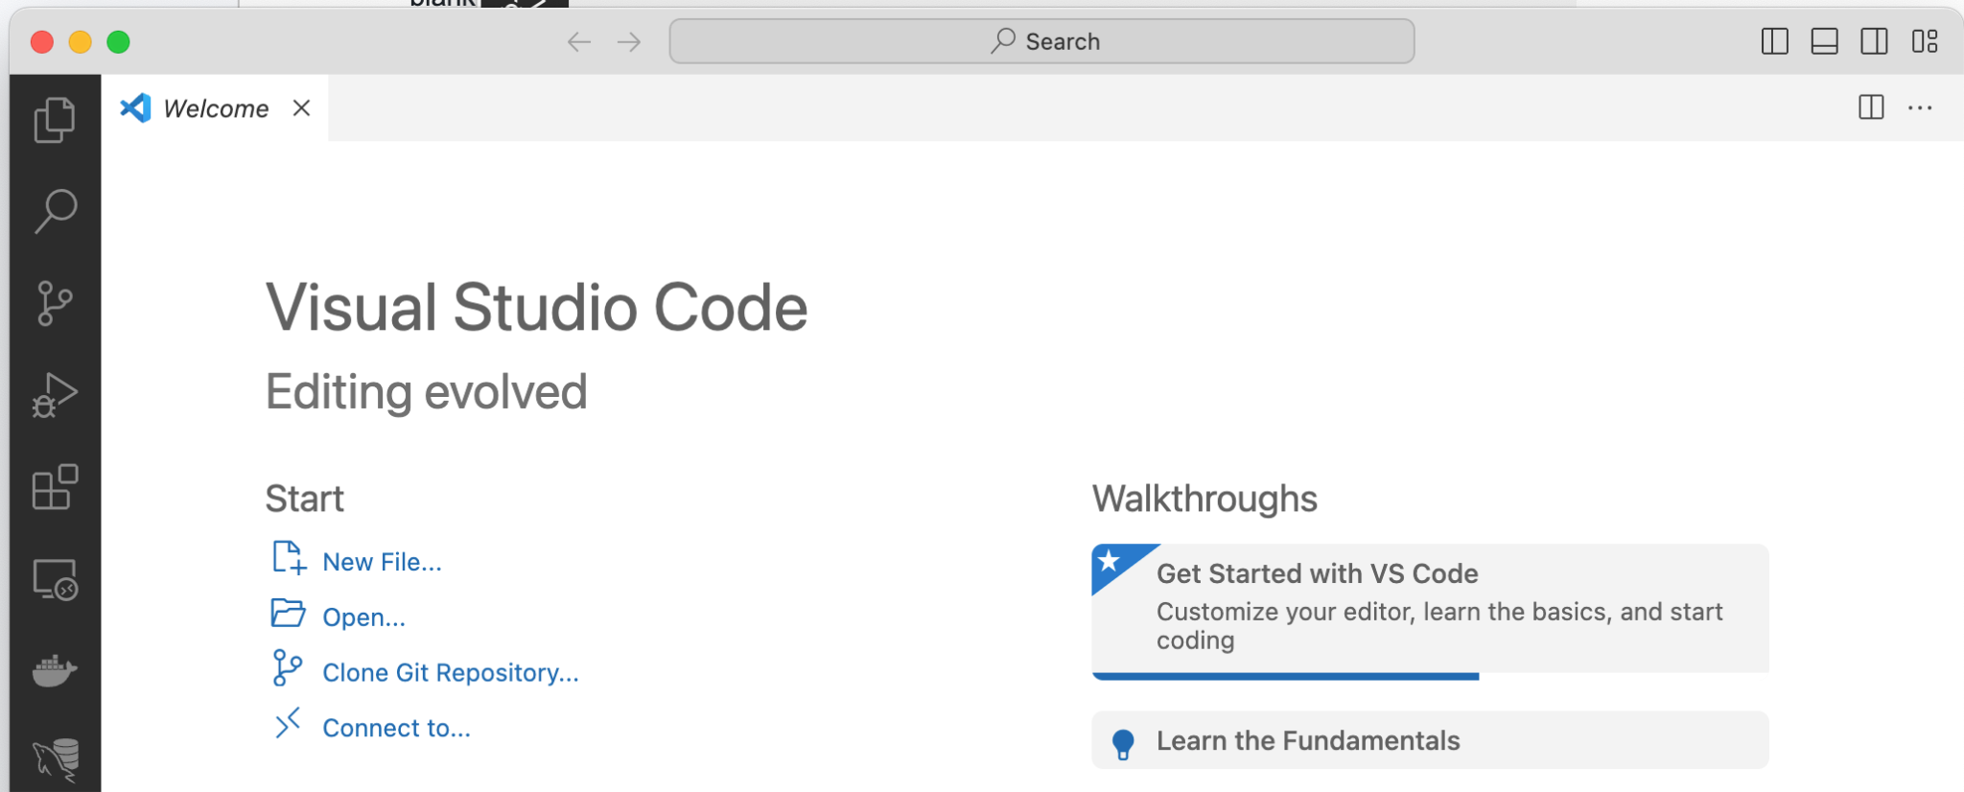Open the Extensions view
The width and height of the screenshot is (1964, 792).
(55, 487)
